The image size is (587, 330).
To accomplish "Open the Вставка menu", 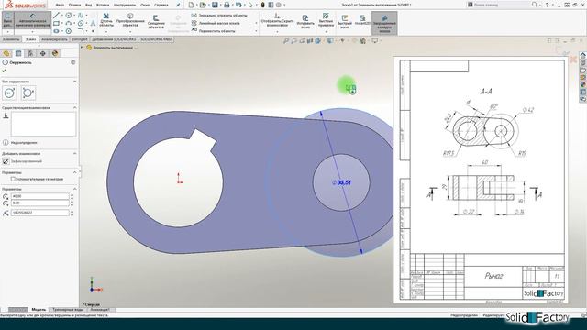I will 103,5.
